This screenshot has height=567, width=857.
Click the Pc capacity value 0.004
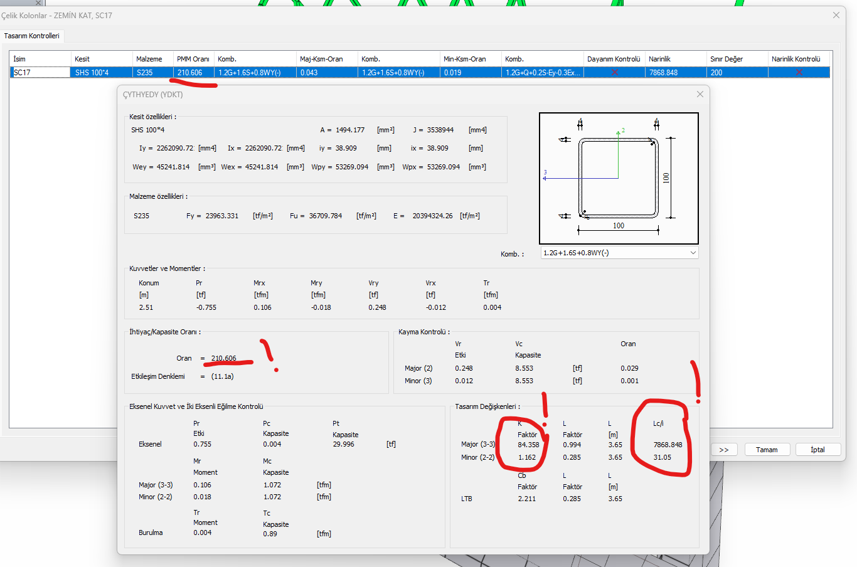[x=272, y=444]
